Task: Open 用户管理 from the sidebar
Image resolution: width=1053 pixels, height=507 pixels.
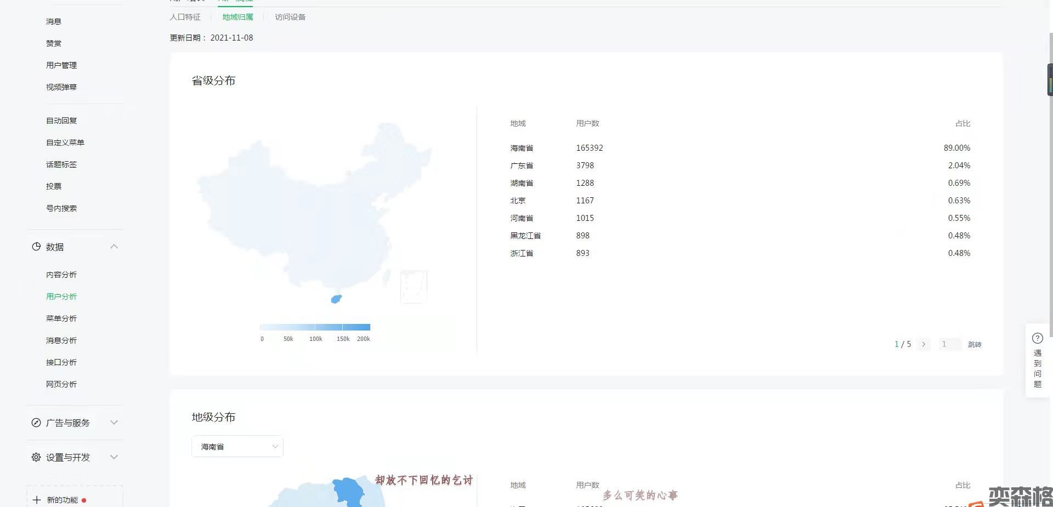Action: tap(61, 65)
